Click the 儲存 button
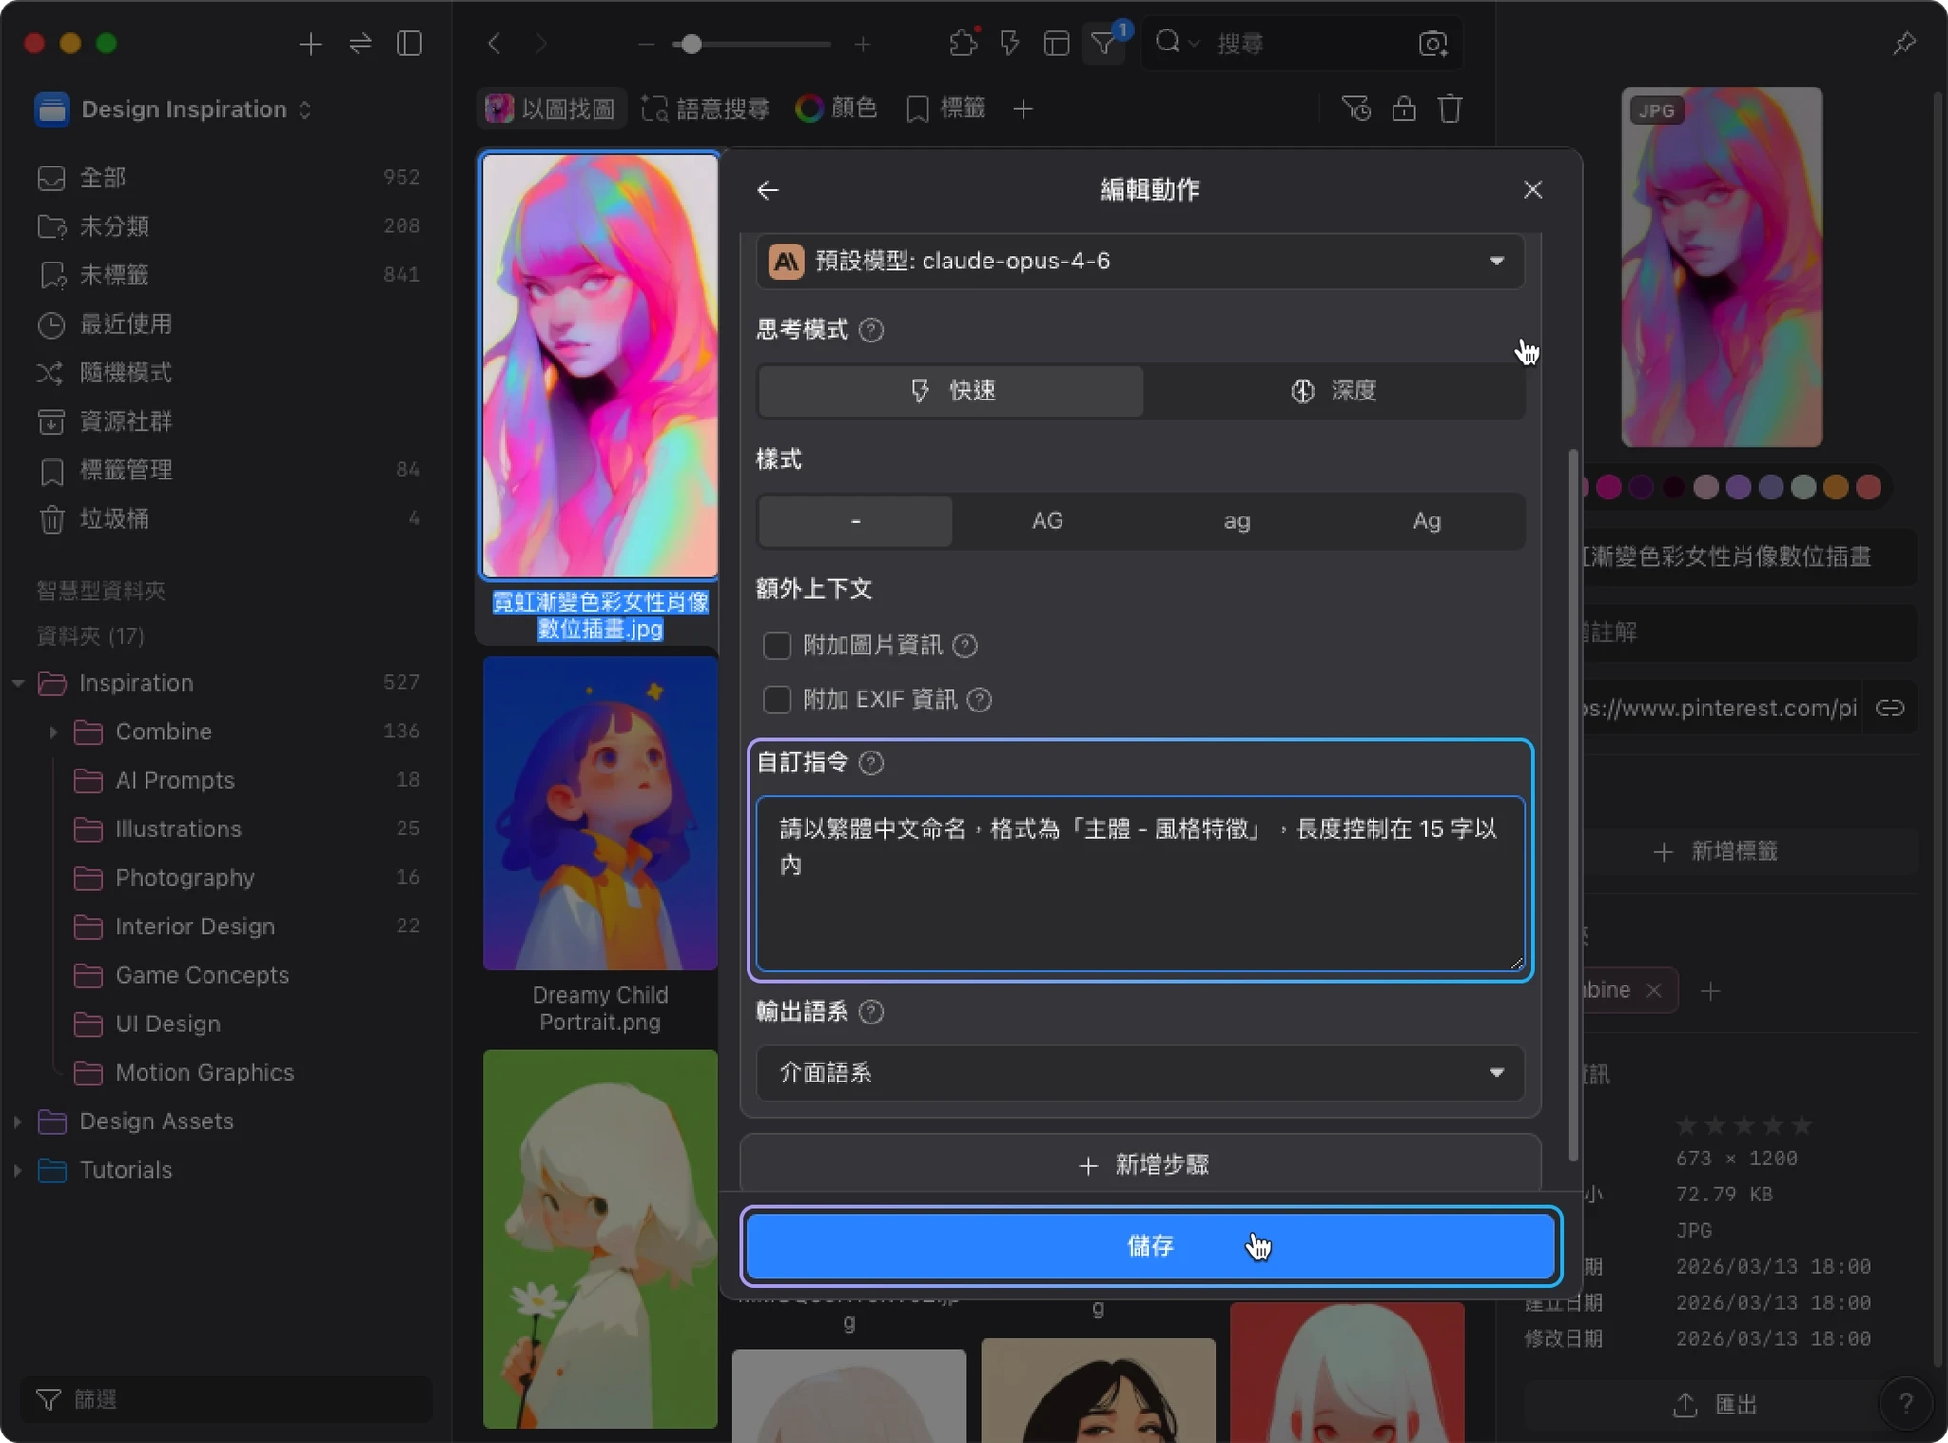 coord(1150,1245)
